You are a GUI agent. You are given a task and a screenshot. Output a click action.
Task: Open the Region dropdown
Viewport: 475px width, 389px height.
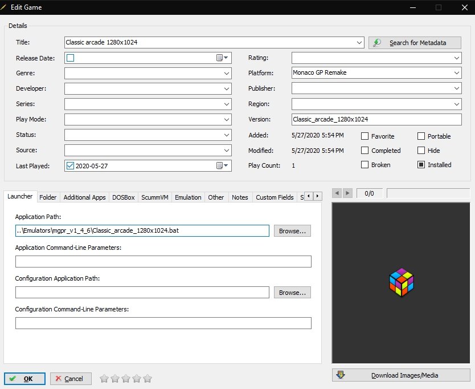point(457,104)
